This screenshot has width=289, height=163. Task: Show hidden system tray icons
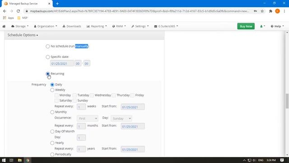point(244,160)
